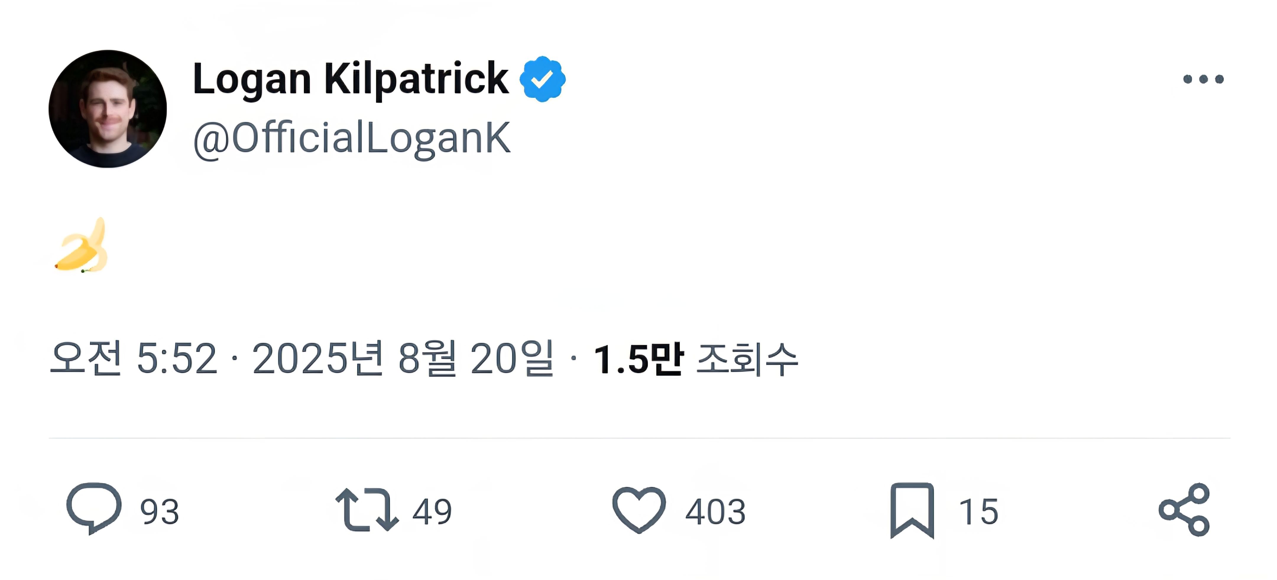Viewport: 1277px width, 580px height.
Task: Click the reply speech bubble icon
Action: coord(94,509)
